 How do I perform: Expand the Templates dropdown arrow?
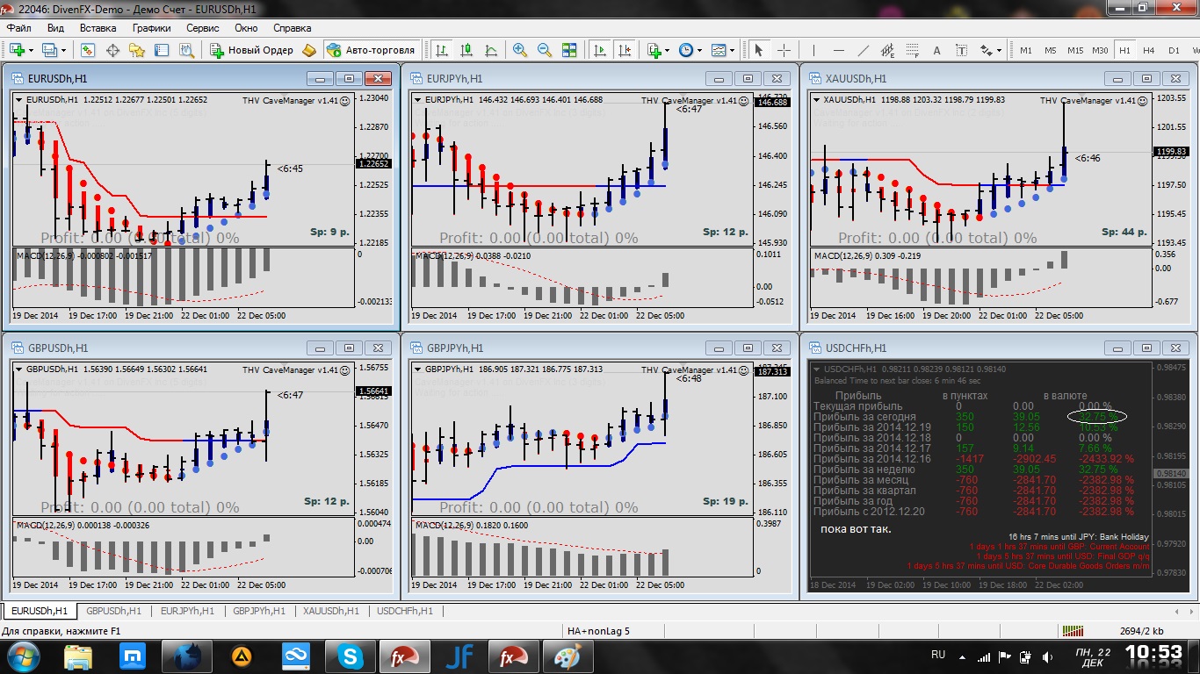click(732, 50)
